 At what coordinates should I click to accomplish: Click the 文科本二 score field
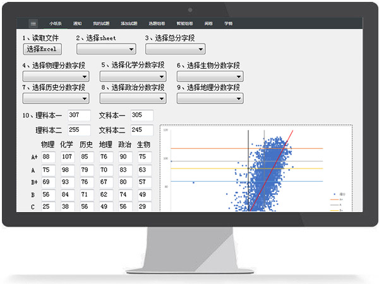(x=141, y=130)
